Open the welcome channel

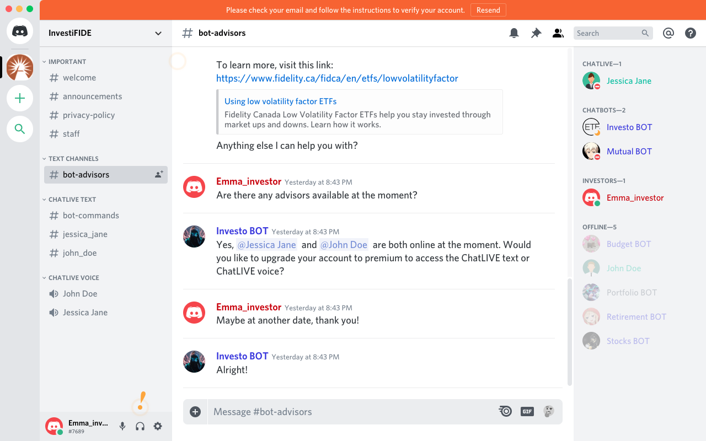[x=106, y=78]
